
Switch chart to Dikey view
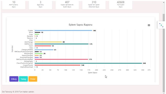(x=14, y=79)
